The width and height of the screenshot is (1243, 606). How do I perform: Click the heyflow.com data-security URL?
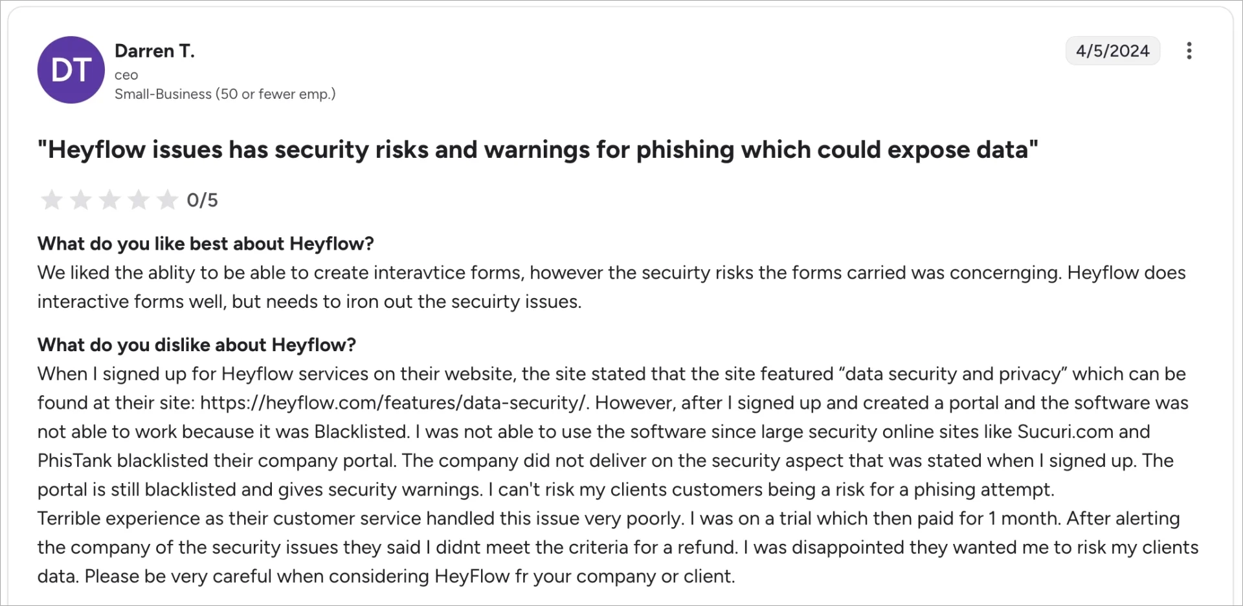tap(393, 403)
